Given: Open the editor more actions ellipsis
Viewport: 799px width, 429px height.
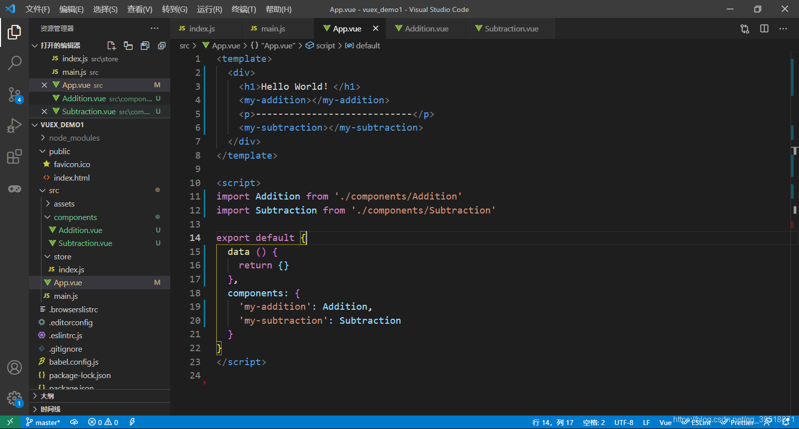Looking at the screenshot, I should tap(783, 28).
